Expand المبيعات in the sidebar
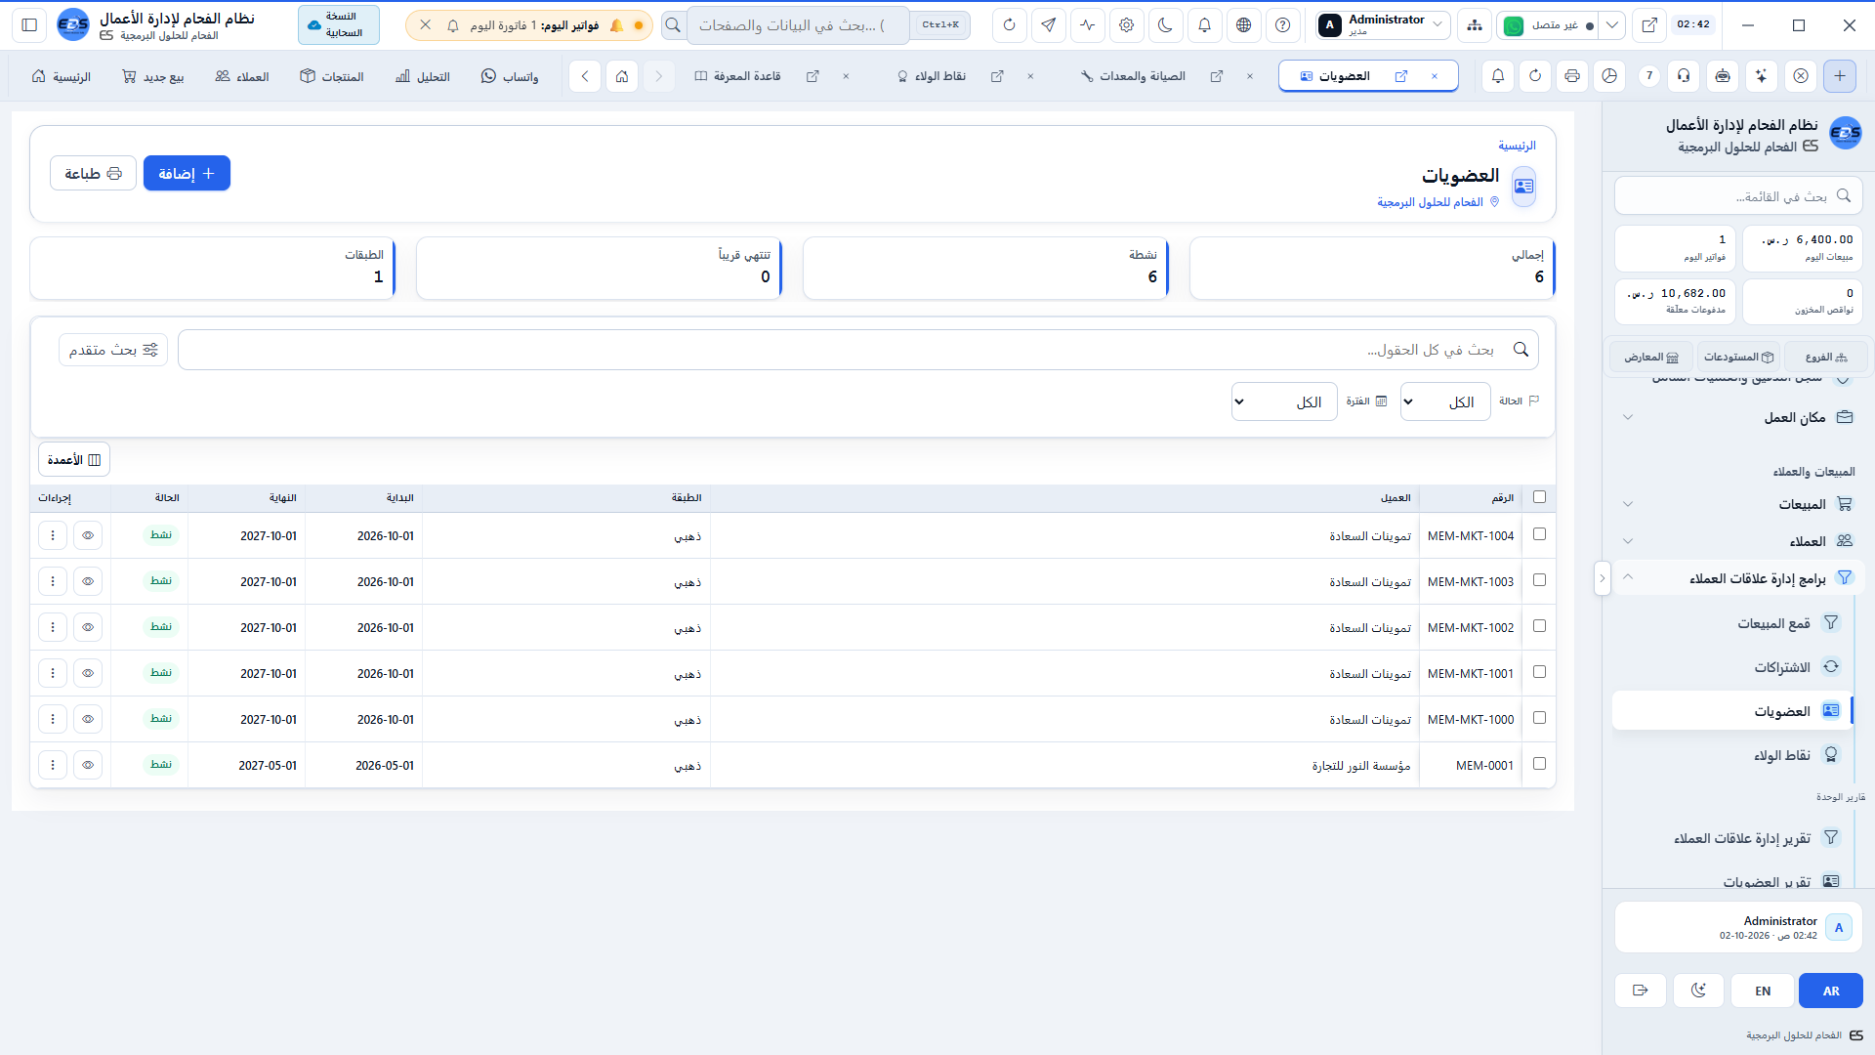Screen dimensions: 1875x1055 (x=1738, y=504)
